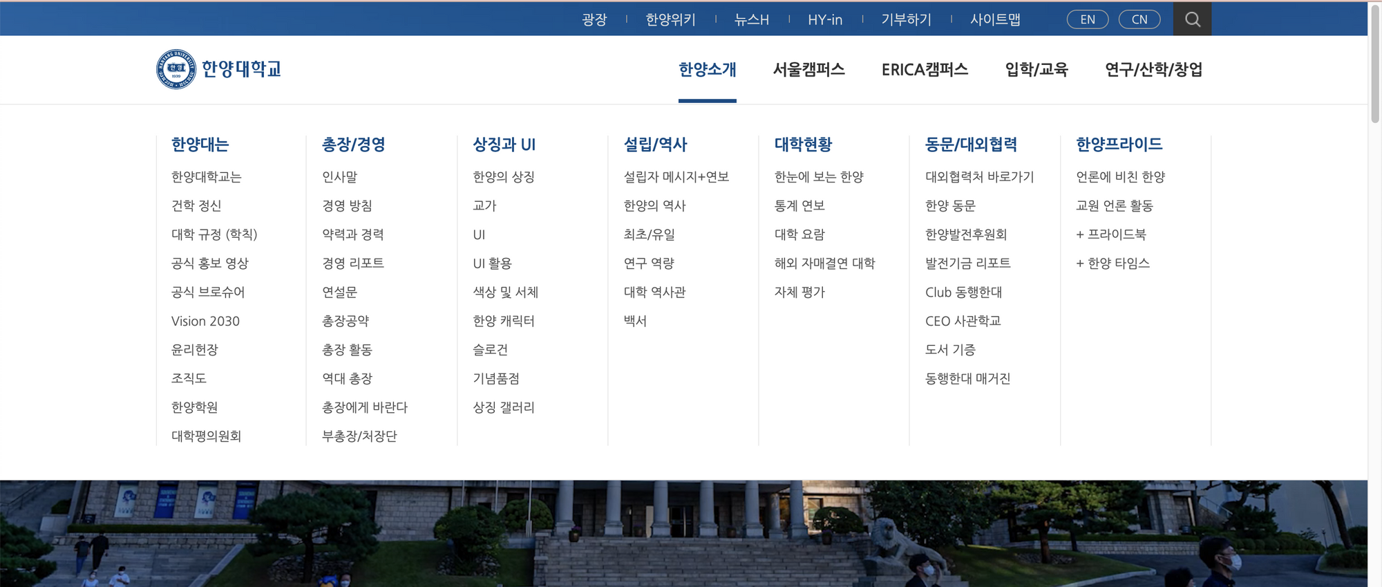Open 대학 역사관 link
The width and height of the screenshot is (1382, 587).
click(x=654, y=292)
